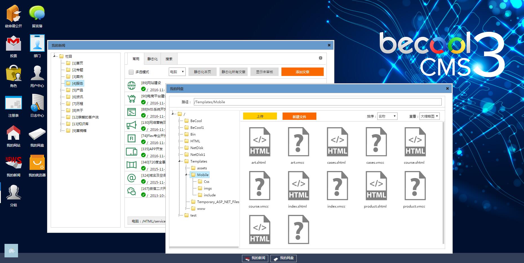Open the 依申请公开 desktop icon
This screenshot has width=524, height=263.
(13, 14)
